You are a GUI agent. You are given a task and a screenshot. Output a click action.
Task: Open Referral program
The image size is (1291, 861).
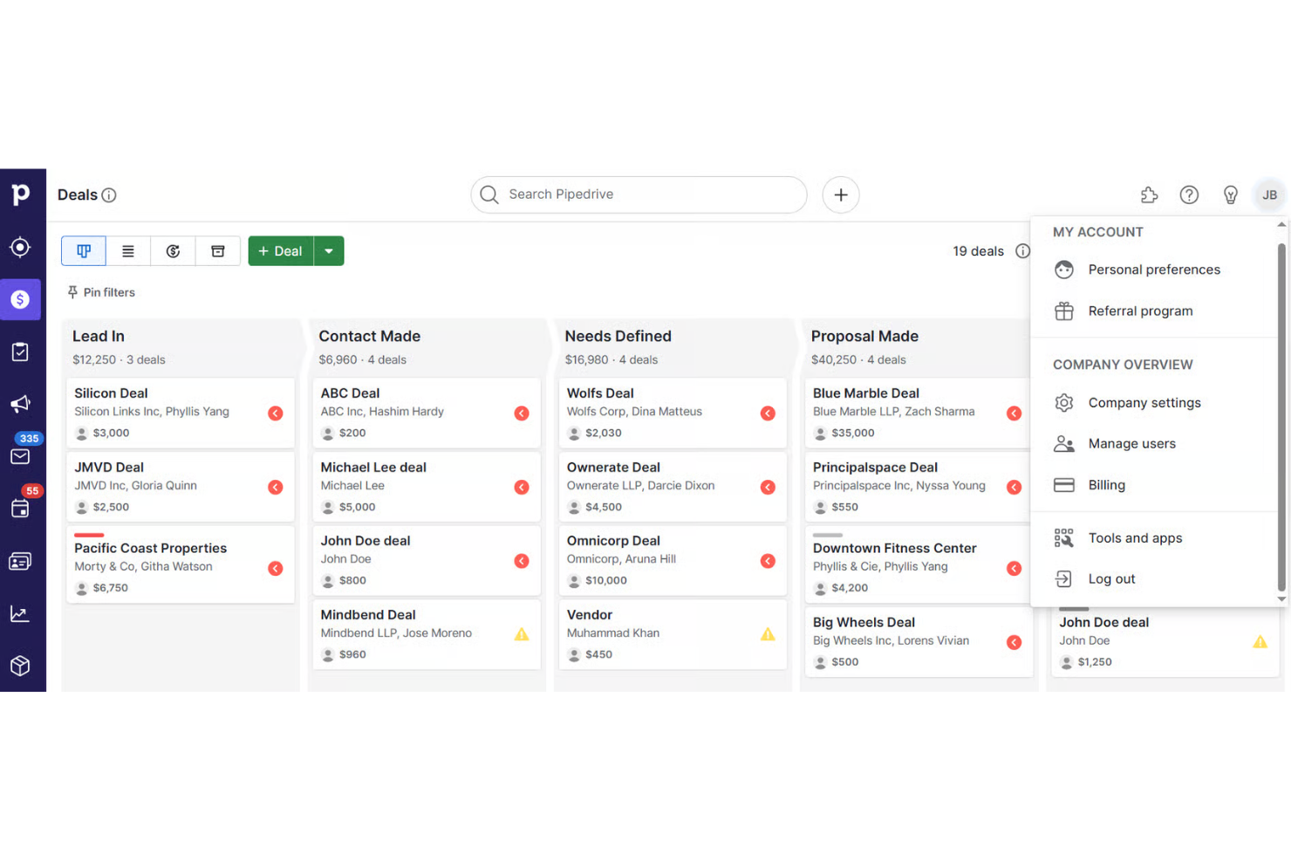tap(1154, 311)
